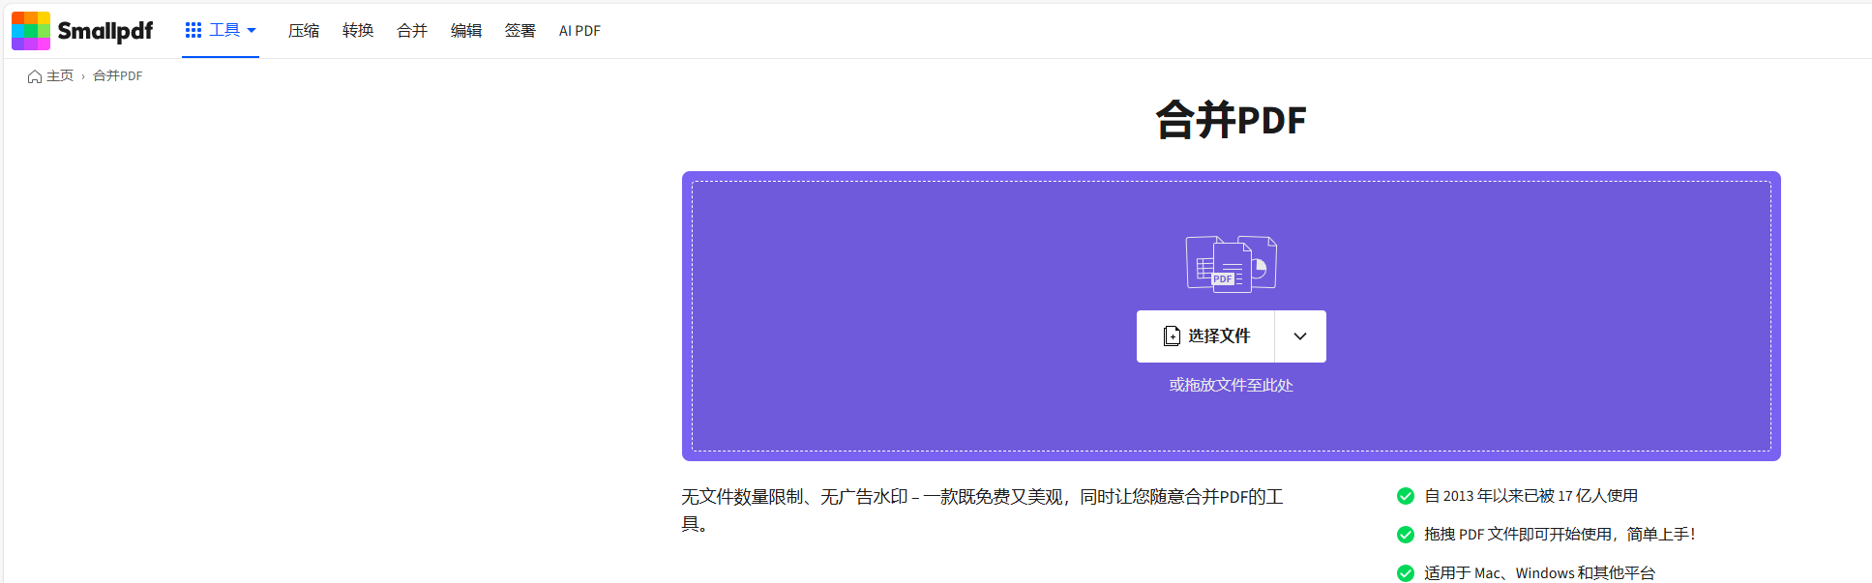Viewport: 1872px width, 583px height.
Task: Click green checkmark beside 适用于 Mac
Action: 1406,573
